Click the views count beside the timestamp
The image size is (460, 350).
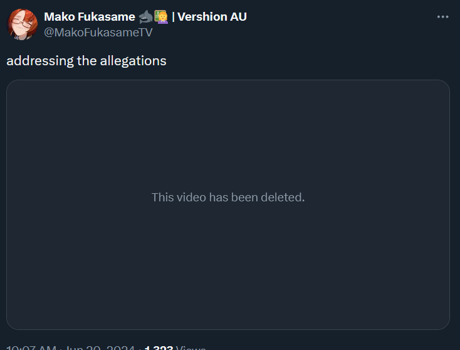click(x=175, y=347)
